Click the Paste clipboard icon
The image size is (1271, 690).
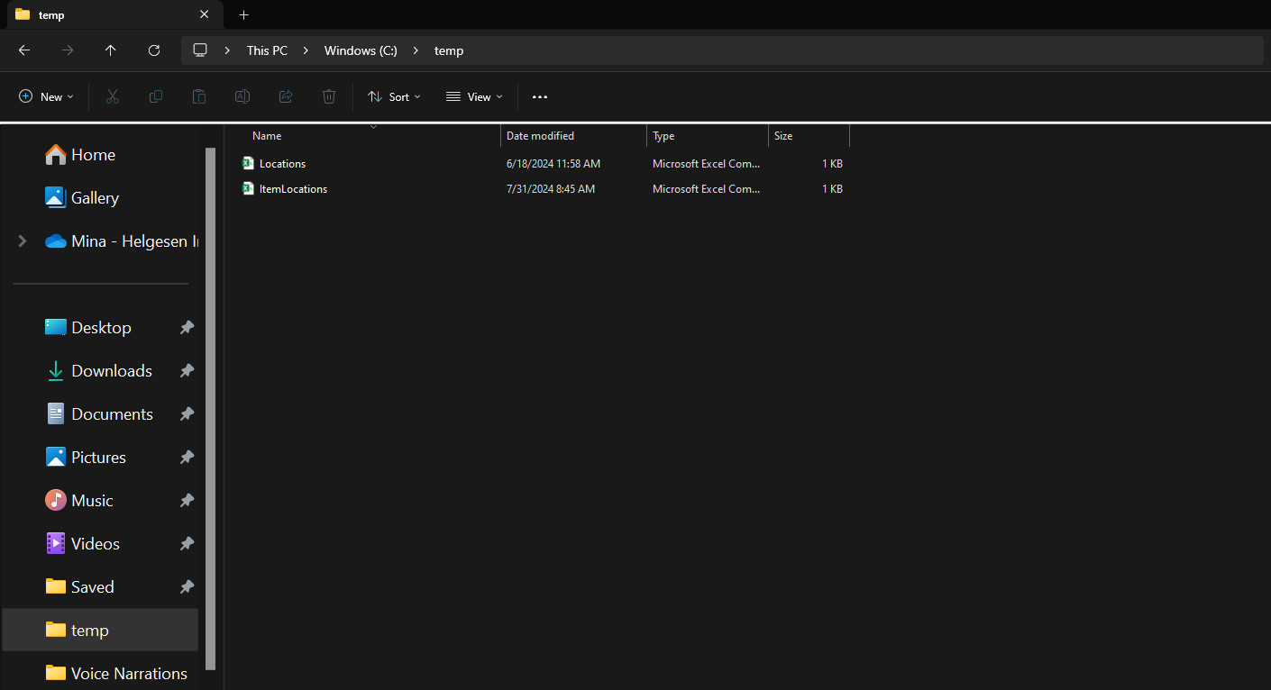(x=199, y=96)
